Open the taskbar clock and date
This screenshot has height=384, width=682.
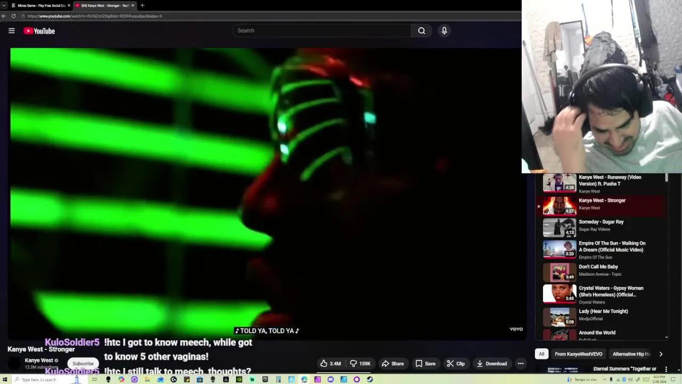[x=659, y=379]
